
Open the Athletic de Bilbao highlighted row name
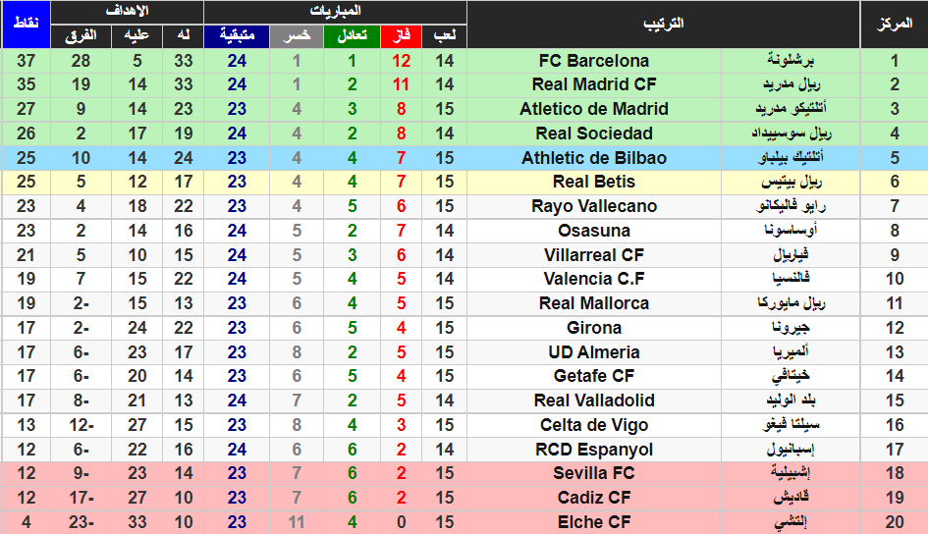[x=593, y=158]
